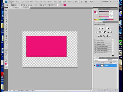This screenshot has height=92, width=123.
Task: Delete layer with Layers panel trash icon
Action: click(116, 90)
